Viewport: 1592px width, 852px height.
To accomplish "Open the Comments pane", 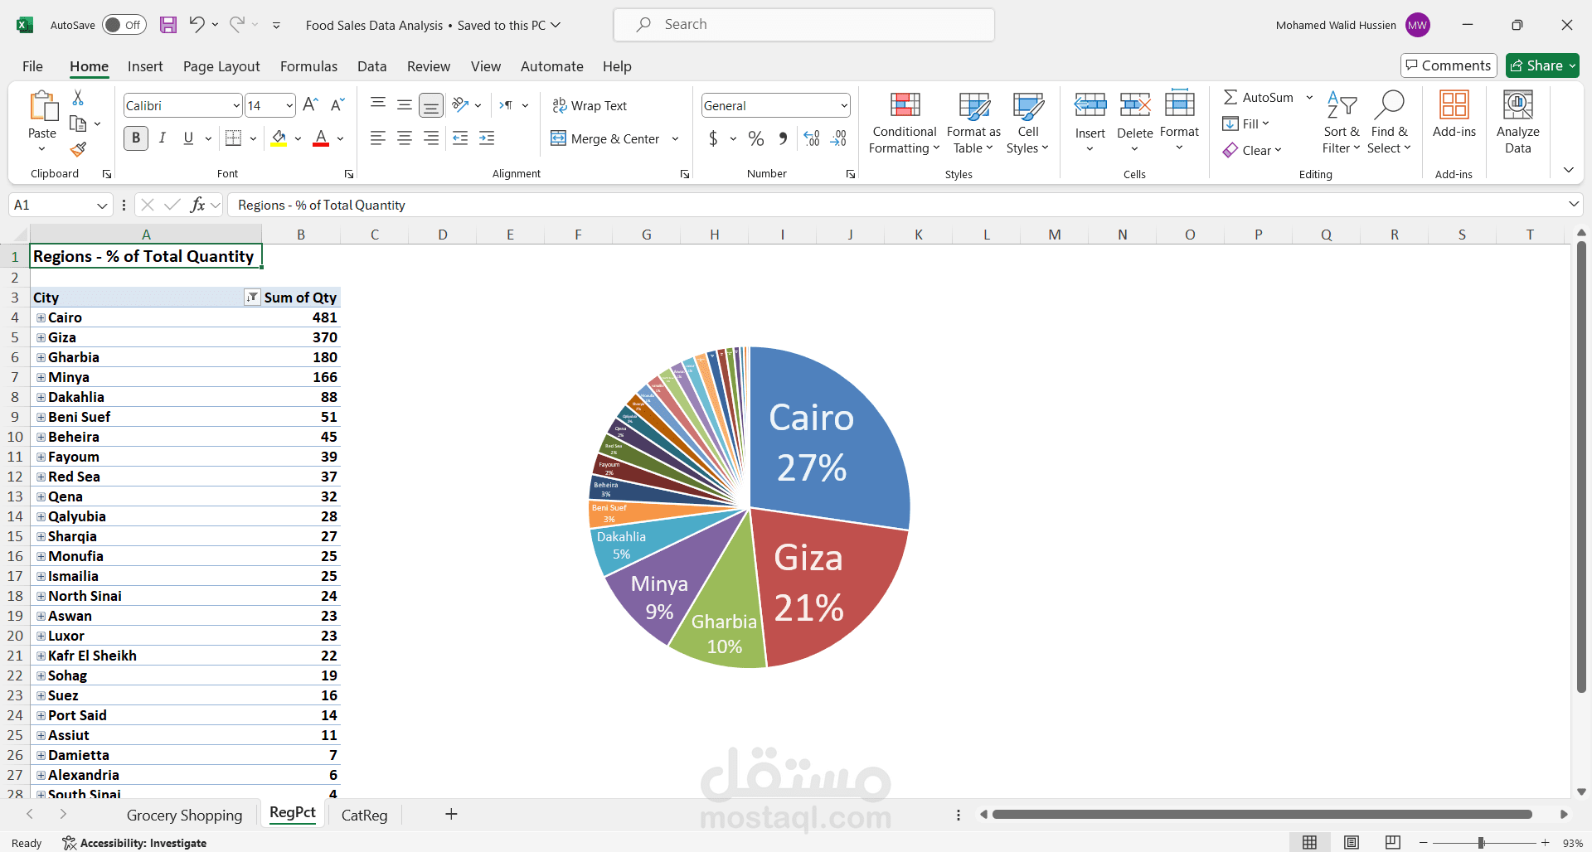I will (x=1448, y=65).
